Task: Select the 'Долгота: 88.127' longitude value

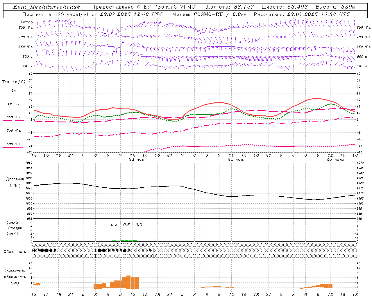Action: (230, 7)
